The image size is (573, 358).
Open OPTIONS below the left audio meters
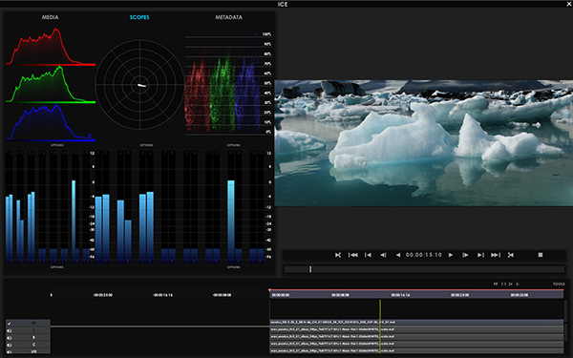pos(56,267)
